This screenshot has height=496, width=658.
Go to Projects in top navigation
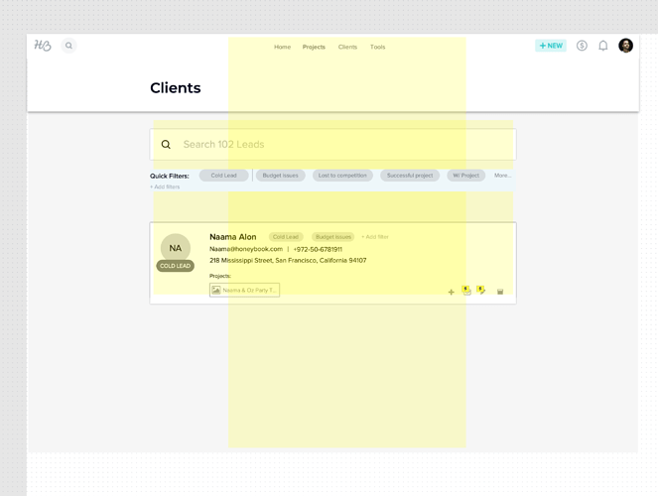314,47
